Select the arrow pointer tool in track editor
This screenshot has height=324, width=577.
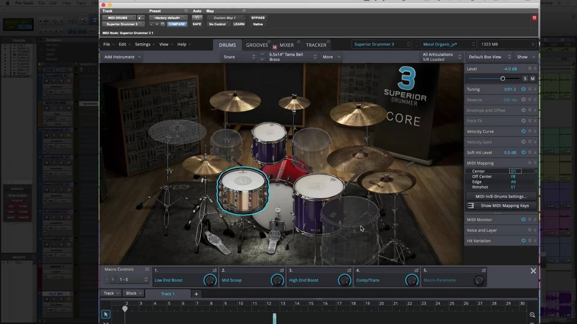(x=105, y=315)
